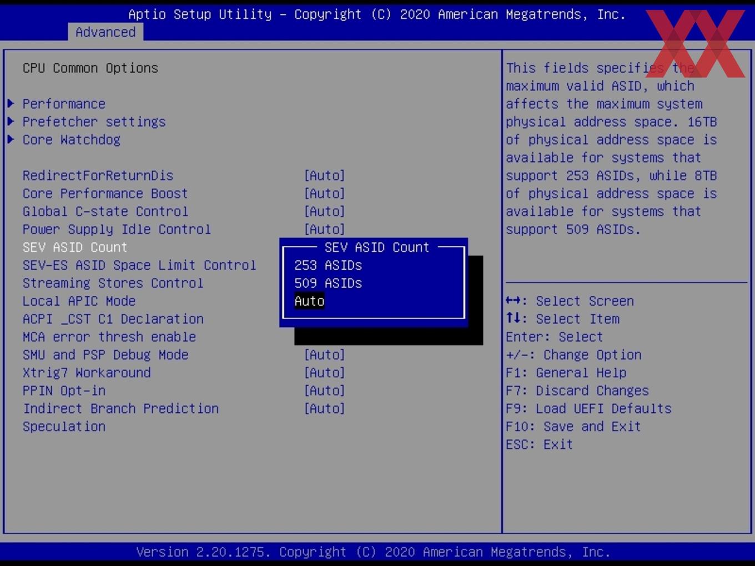Click the Select Screen arrows hint
Image resolution: width=755 pixels, height=566 pixels.
tap(570, 301)
